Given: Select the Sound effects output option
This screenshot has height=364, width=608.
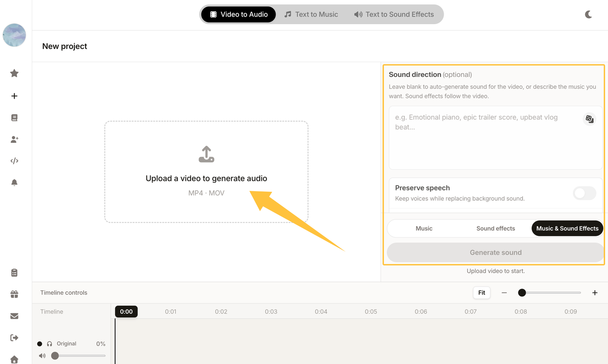Looking at the screenshot, I should click(x=495, y=228).
